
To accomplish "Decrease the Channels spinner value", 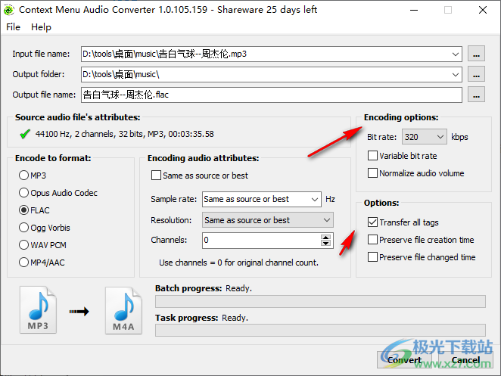I will point(325,244).
